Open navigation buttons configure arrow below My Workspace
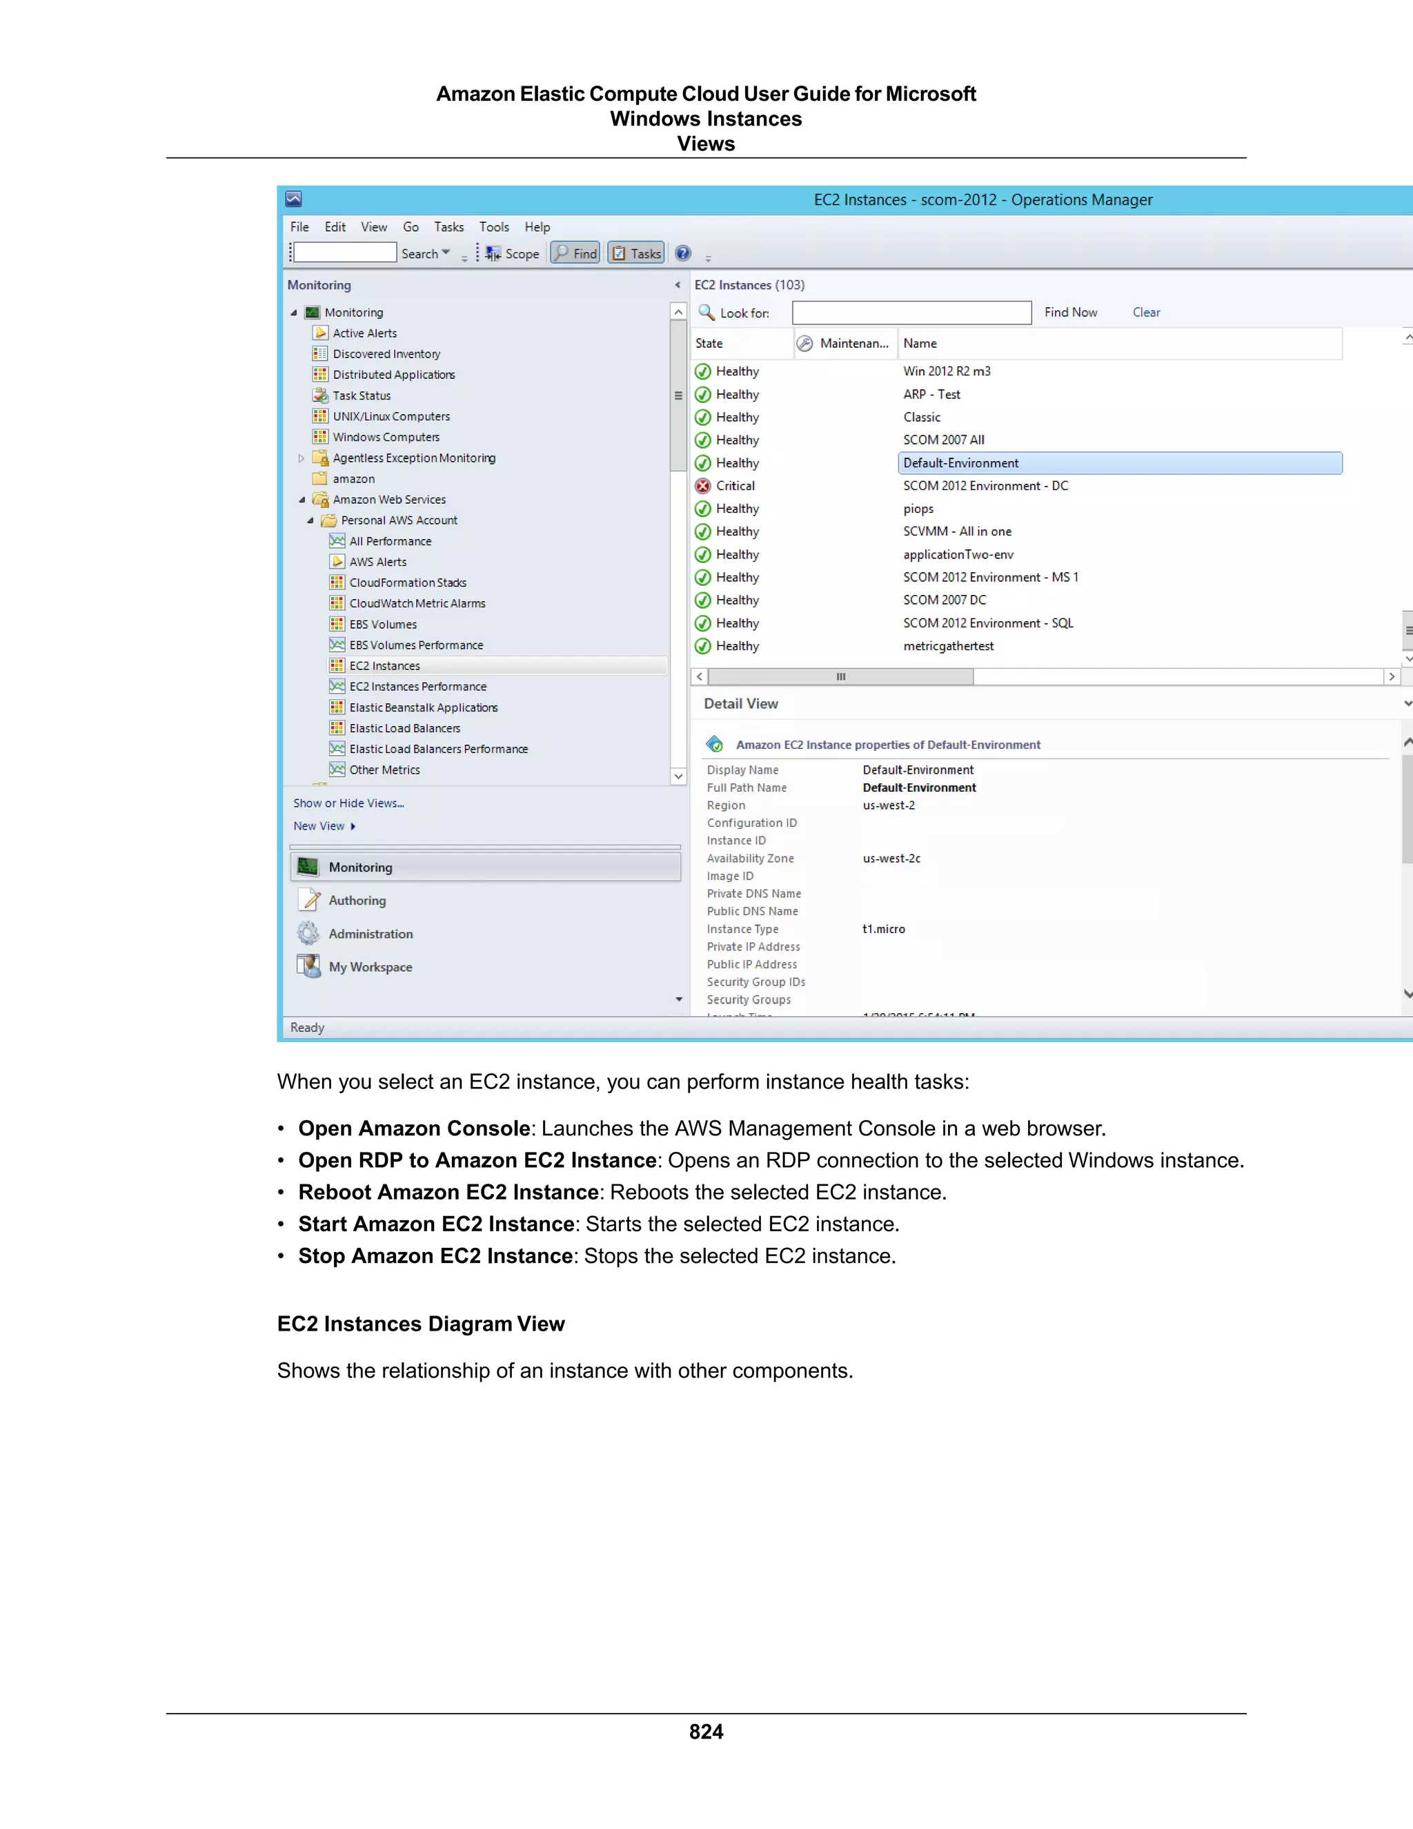 tap(679, 999)
